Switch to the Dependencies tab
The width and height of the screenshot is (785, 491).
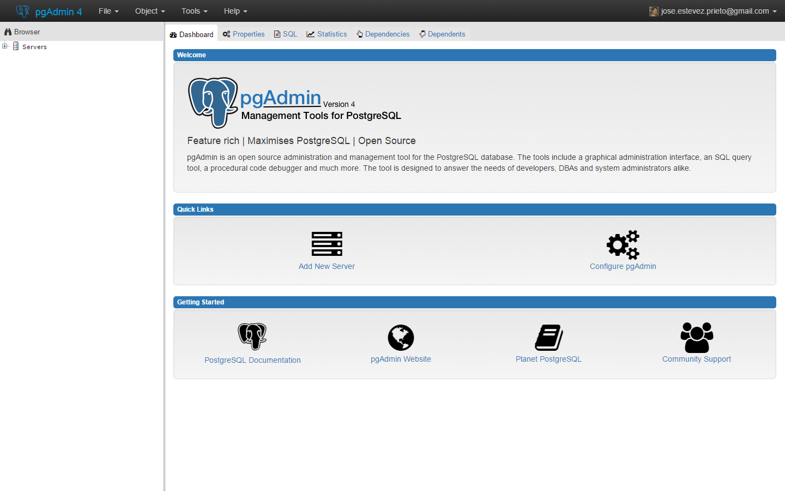(383, 34)
